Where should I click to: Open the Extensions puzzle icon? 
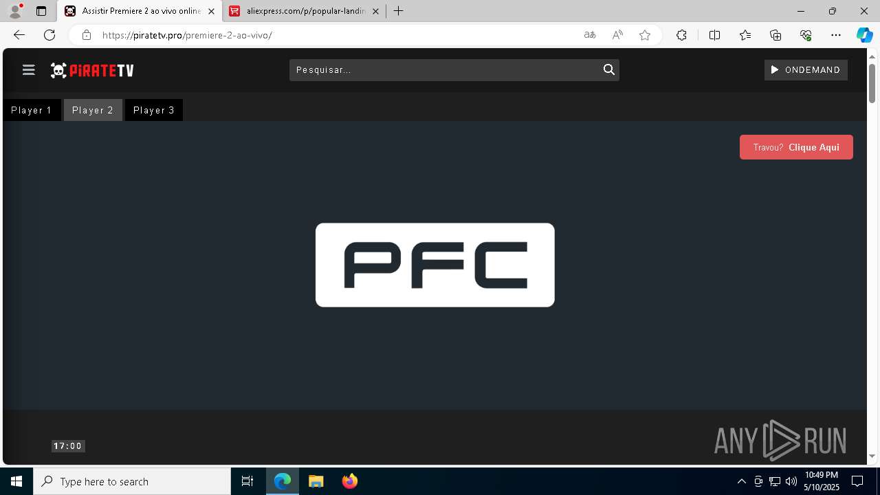coord(681,35)
